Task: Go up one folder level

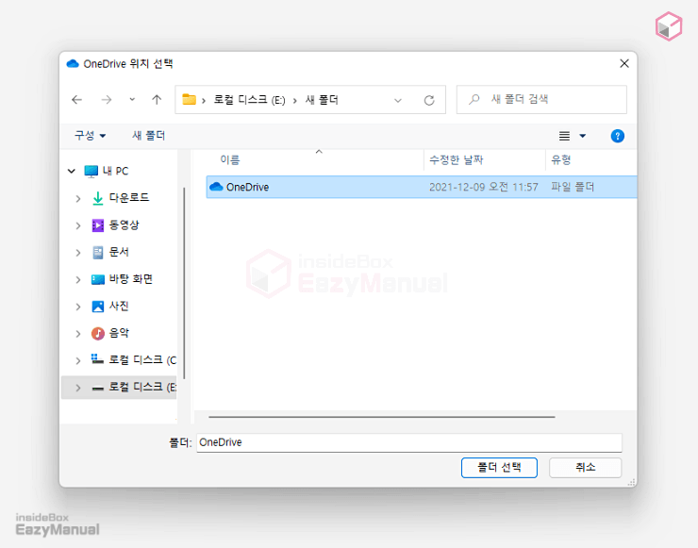Action: coord(157,100)
